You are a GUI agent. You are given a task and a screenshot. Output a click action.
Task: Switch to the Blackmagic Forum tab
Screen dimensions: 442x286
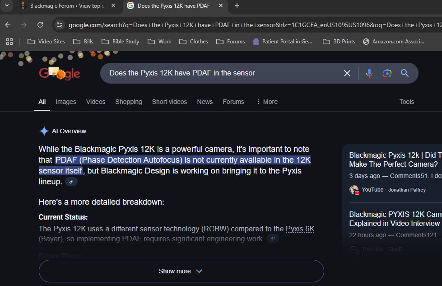pos(66,5)
